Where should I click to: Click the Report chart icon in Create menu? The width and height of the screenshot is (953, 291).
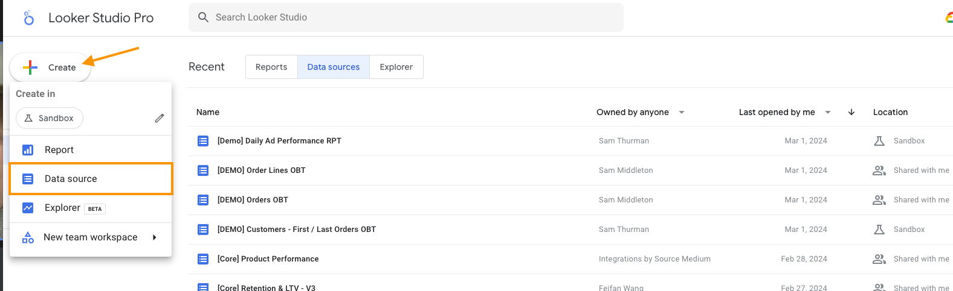28,150
